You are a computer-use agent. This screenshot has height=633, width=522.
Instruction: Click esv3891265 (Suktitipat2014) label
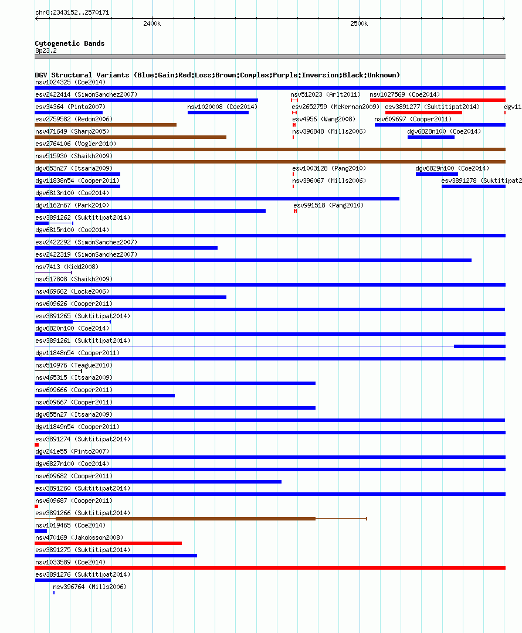(83, 316)
